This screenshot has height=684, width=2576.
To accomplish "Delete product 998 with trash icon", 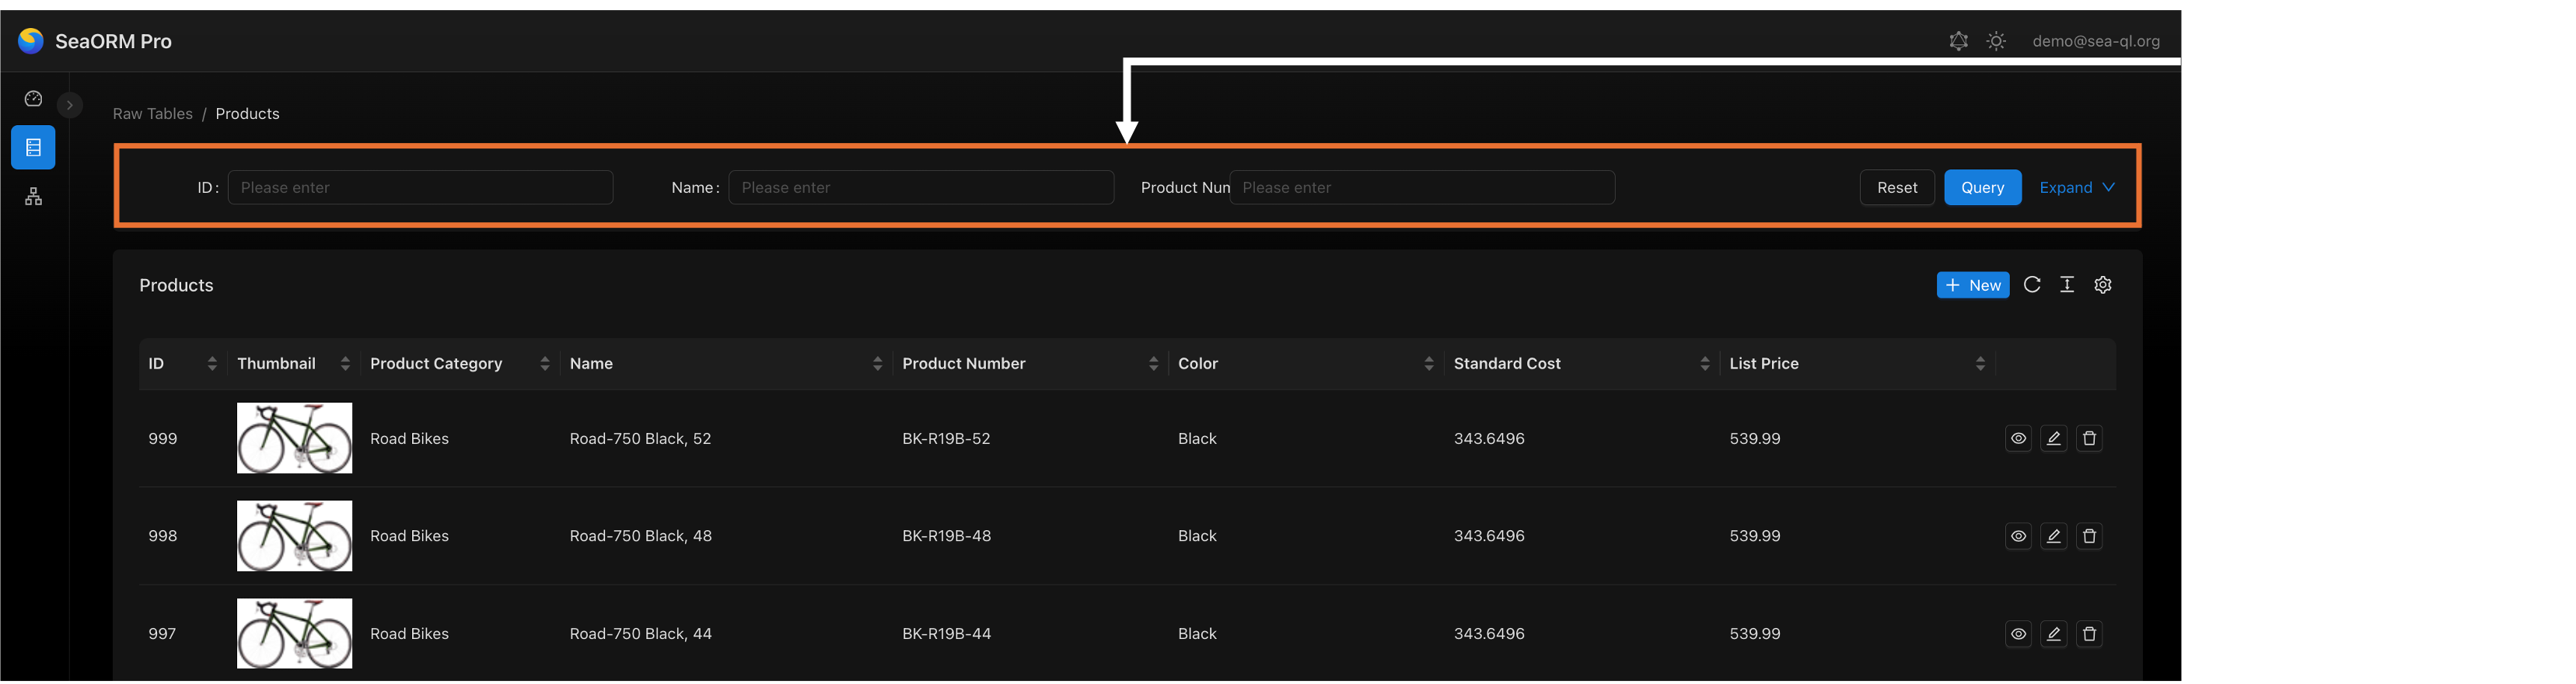I will tap(2089, 537).
